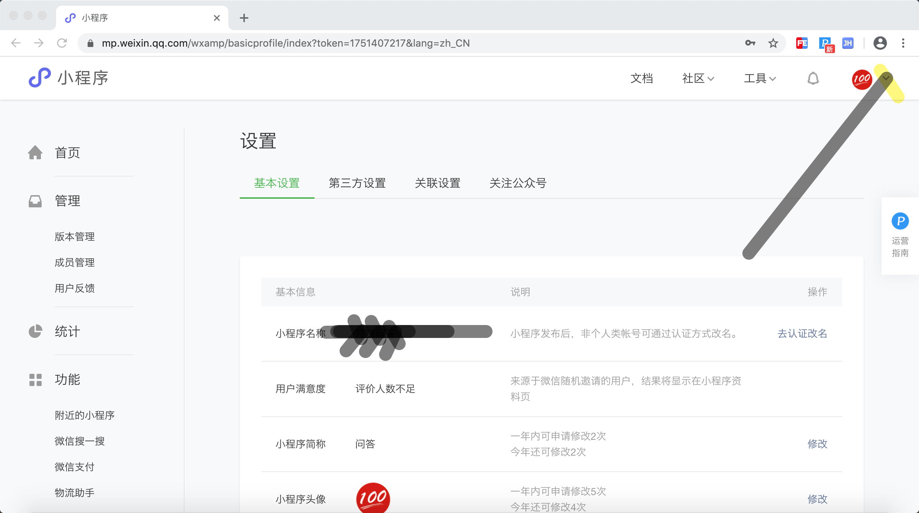
Task: Switch to the 关注公众号 tab
Action: tap(518, 183)
